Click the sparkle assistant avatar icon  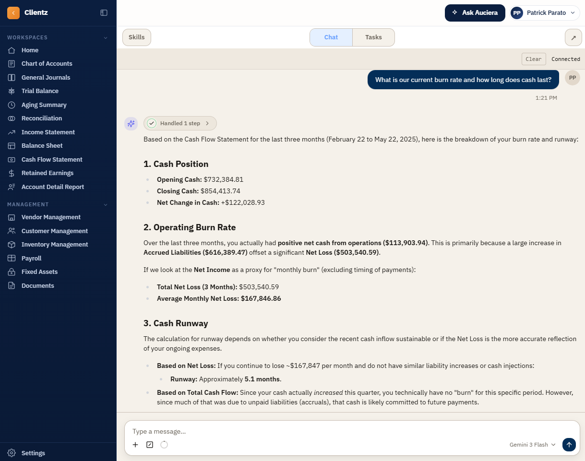(131, 124)
